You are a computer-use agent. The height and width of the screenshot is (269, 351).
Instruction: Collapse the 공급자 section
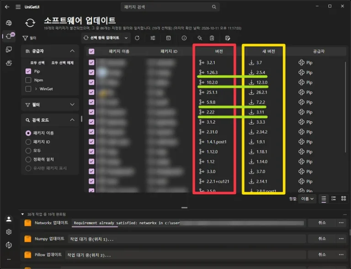point(72,51)
